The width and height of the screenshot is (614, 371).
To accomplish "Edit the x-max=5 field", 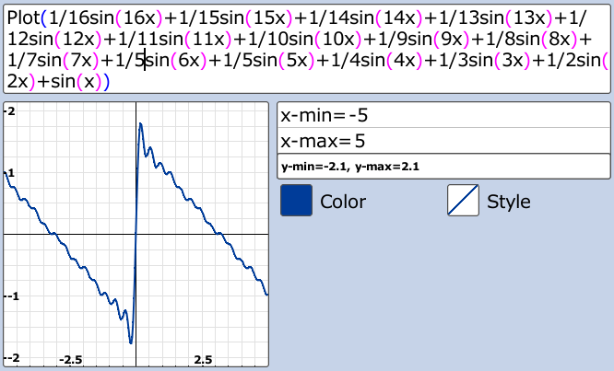I will pos(443,141).
